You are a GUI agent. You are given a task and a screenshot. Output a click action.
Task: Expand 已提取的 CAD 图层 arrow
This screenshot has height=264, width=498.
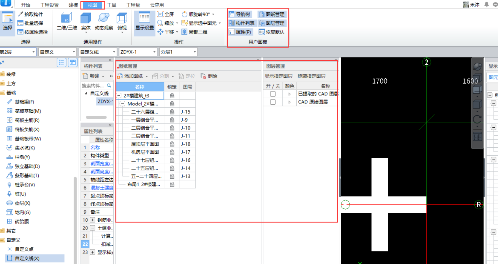[x=290, y=94]
